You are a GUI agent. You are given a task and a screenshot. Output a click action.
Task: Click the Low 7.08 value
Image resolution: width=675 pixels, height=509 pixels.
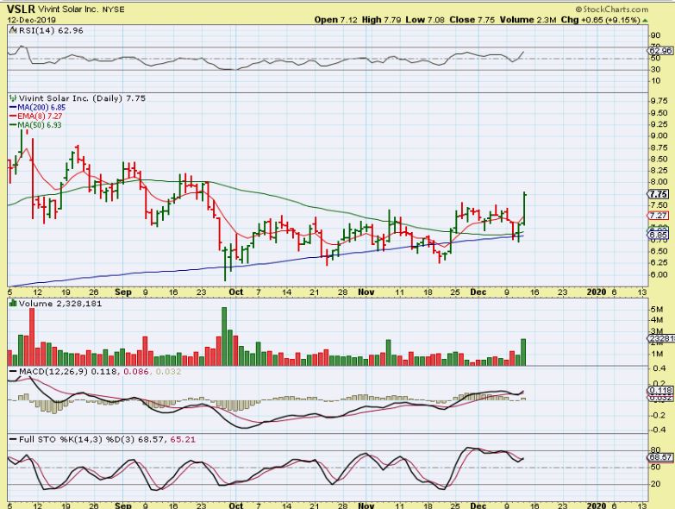(425, 20)
